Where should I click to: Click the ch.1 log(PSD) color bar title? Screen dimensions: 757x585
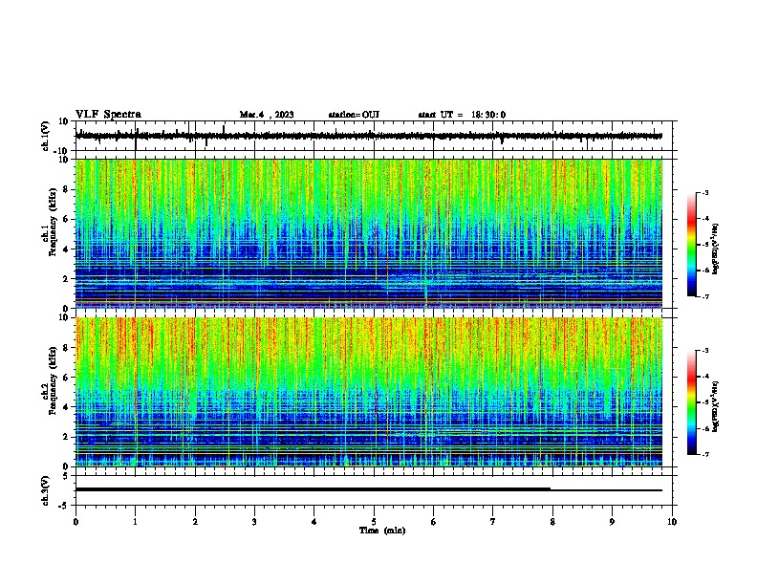(x=715, y=249)
